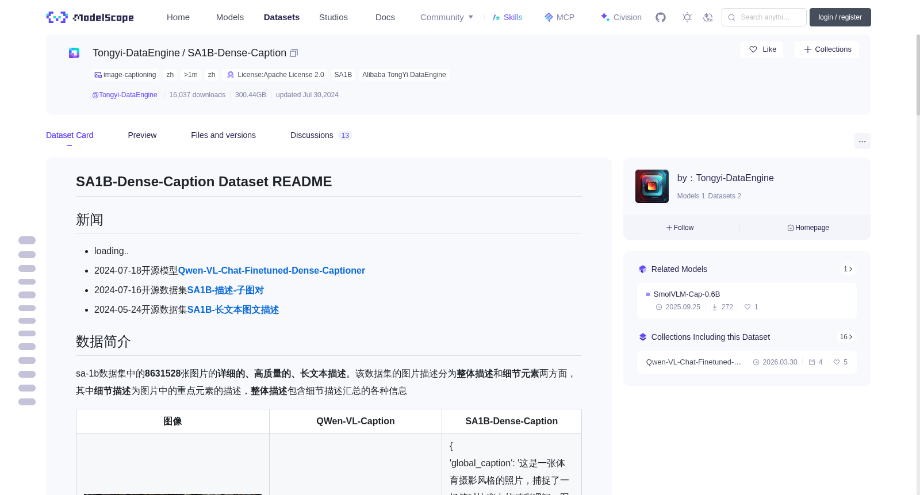This screenshot has height=495, width=920.
Task: Expand the 16 collections arrow
Action: pos(846,337)
